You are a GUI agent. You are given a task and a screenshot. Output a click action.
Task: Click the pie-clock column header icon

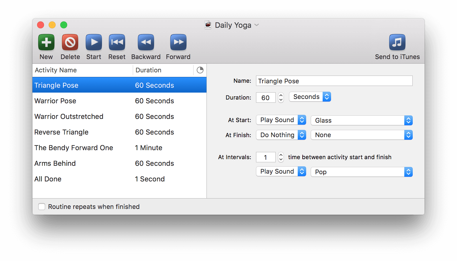click(x=200, y=70)
